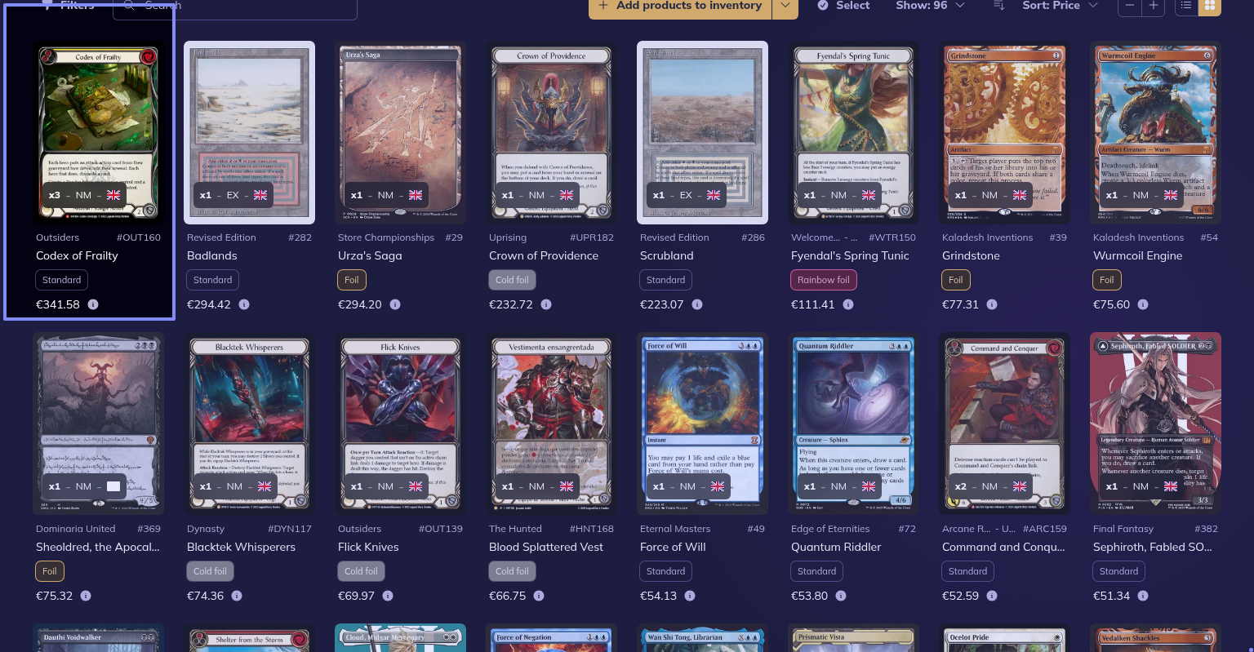
Task: Switch to list view icon
Action: 1186,7
